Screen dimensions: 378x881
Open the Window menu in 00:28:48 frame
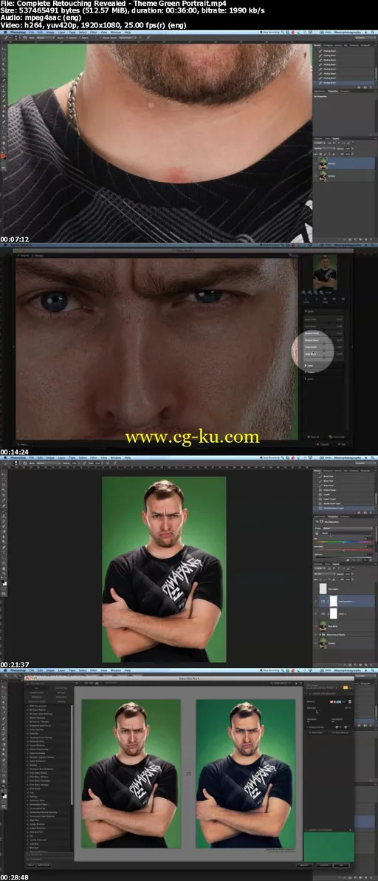click(x=115, y=670)
